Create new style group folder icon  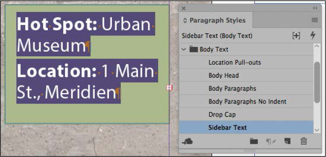pyautogui.click(x=254, y=141)
